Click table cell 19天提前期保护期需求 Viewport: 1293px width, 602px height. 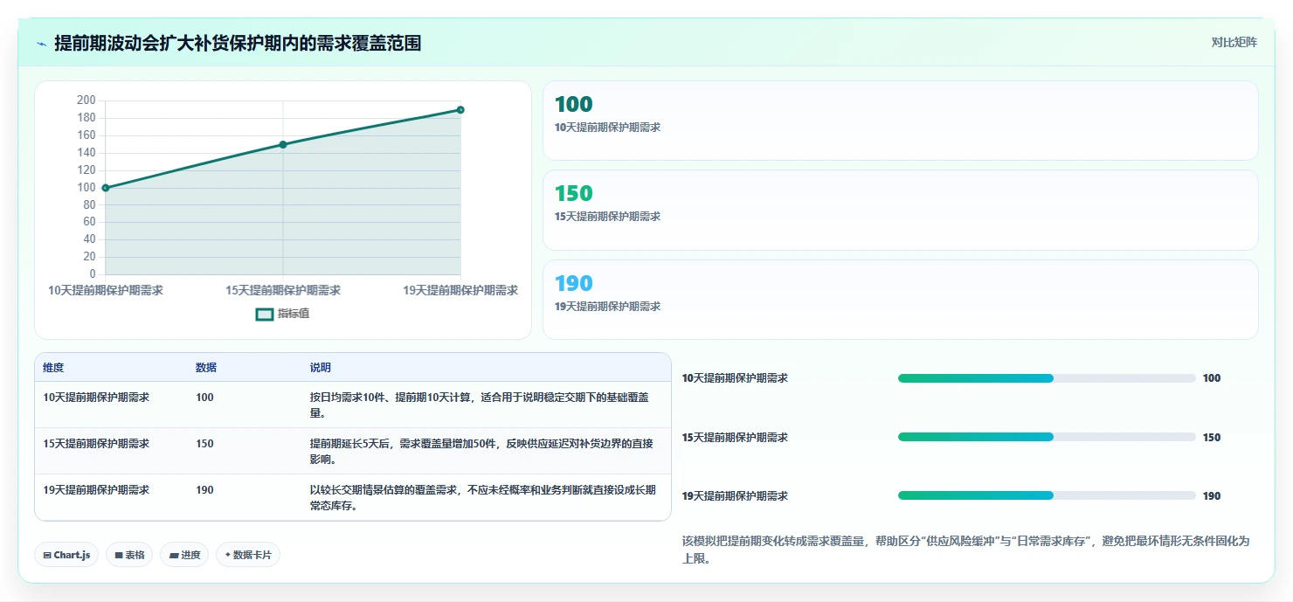96,490
